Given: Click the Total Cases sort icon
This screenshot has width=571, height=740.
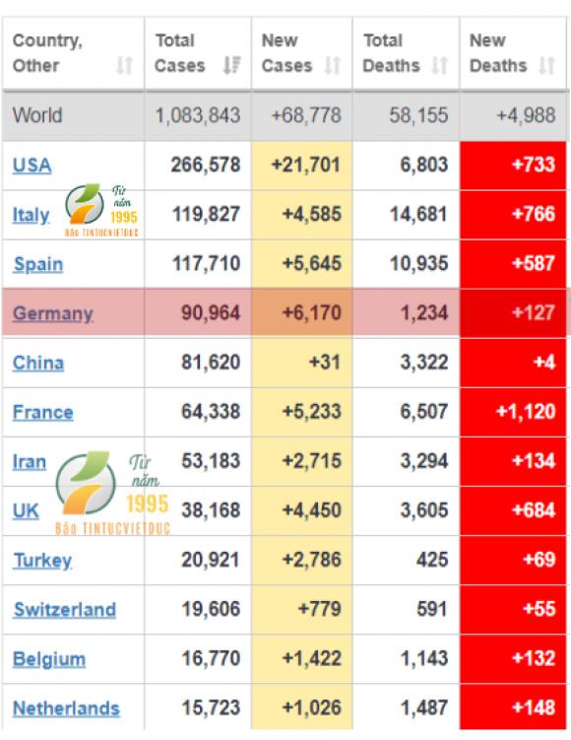Looking at the screenshot, I should [232, 66].
